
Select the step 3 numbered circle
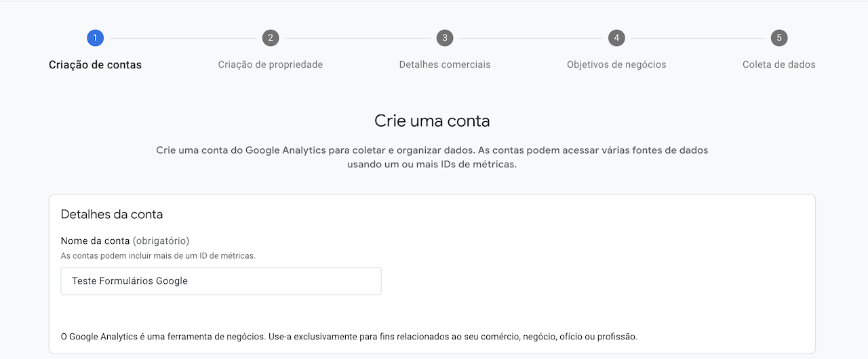point(445,38)
